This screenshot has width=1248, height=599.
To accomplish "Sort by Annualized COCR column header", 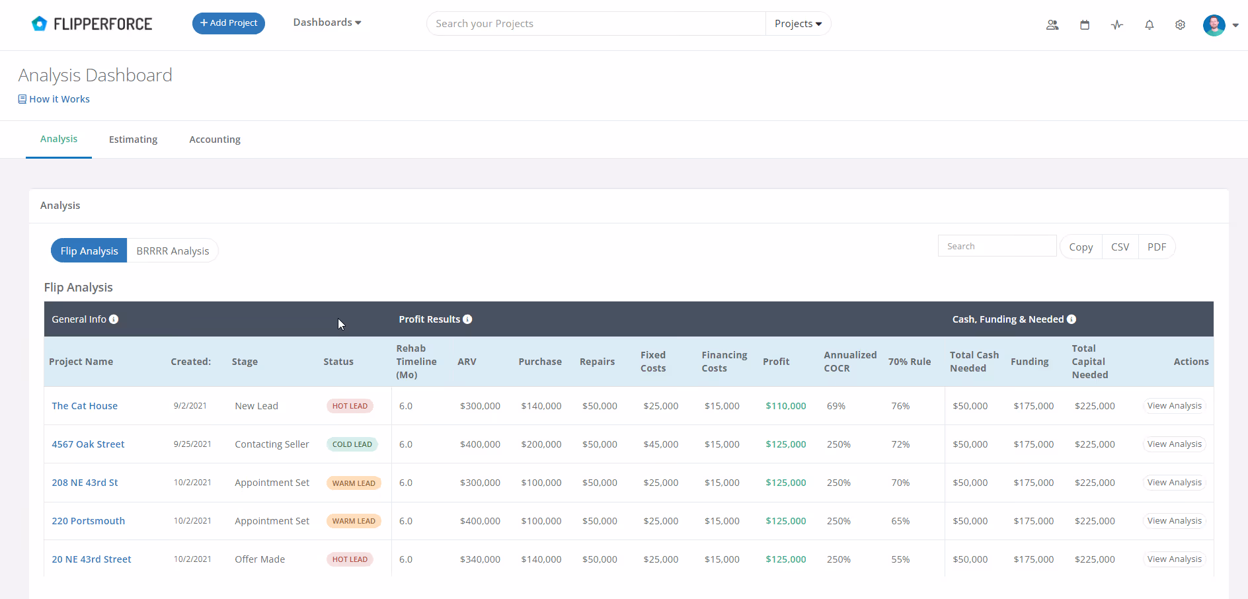I will 850,362.
